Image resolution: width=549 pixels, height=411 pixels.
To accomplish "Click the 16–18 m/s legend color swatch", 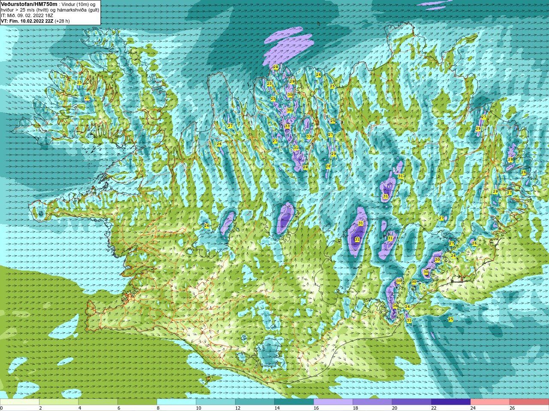I will (x=333, y=402).
